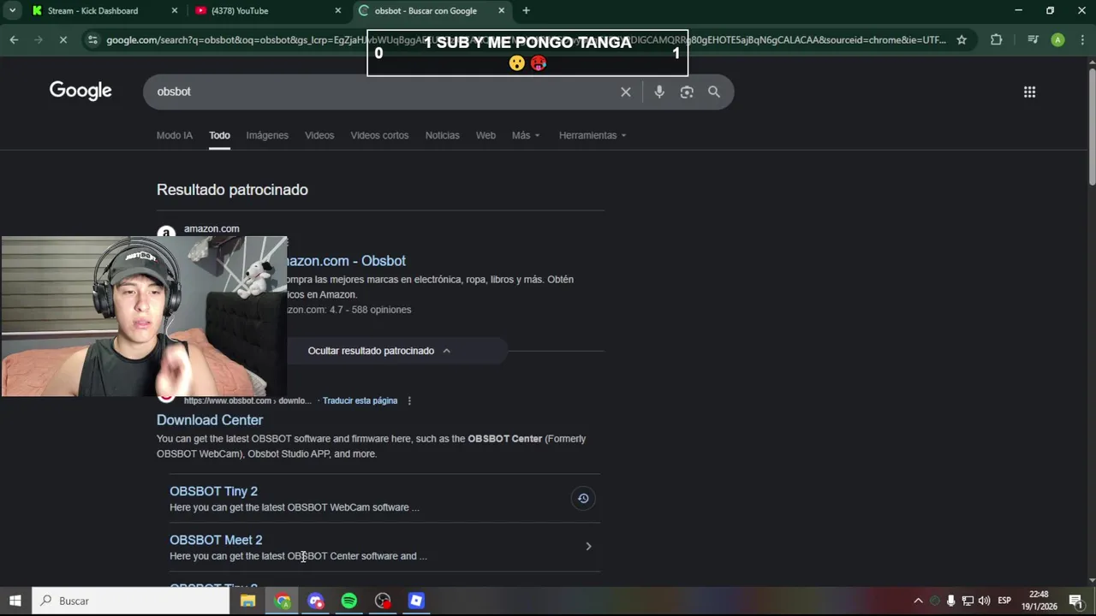The image size is (1096, 616).
Task: Open the Chrome extensions puzzle icon
Action: tap(996, 39)
